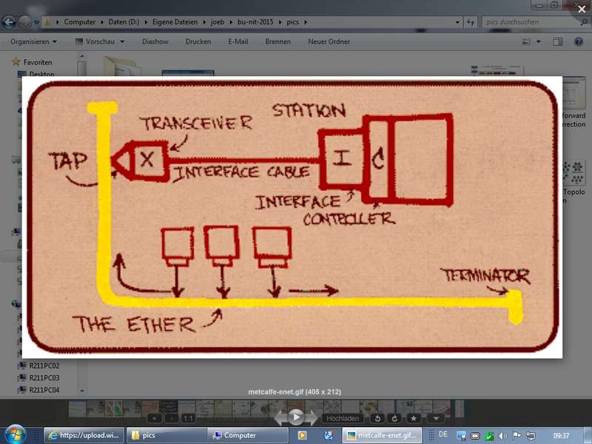Image resolution: width=592 pixels, height=444 pixels.
Task: Toggle the preview pane button
Action: pos(557,41)
